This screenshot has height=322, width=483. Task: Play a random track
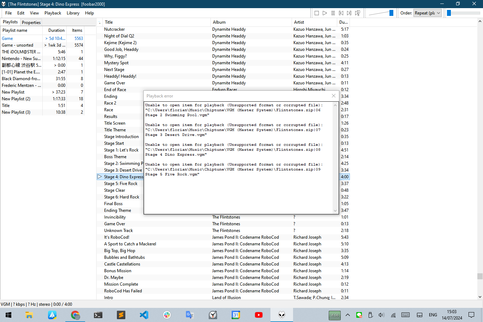click(x=358, y=13)
